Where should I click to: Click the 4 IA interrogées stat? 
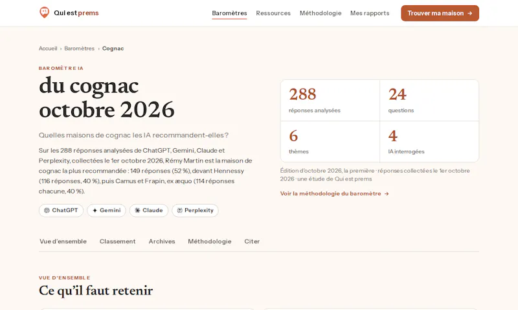coord(429,142)
